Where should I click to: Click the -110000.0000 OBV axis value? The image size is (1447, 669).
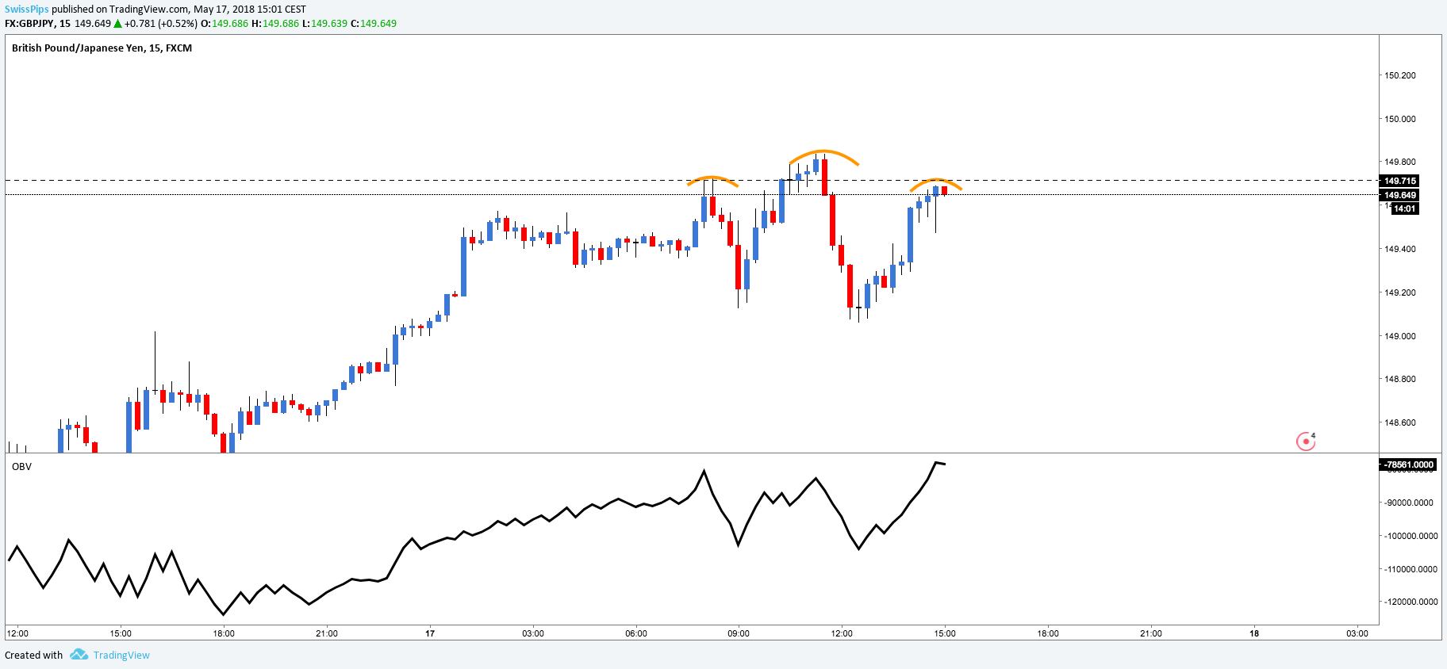[1411, 569]
